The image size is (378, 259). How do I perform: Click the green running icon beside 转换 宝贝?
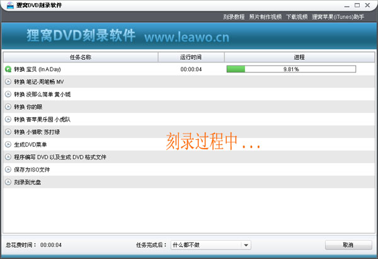pos(8,69)
